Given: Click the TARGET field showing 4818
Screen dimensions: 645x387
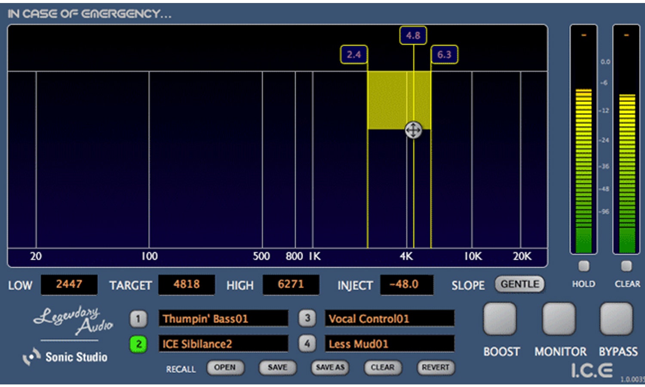Looking at the screenshot, I should coord(187,285).
